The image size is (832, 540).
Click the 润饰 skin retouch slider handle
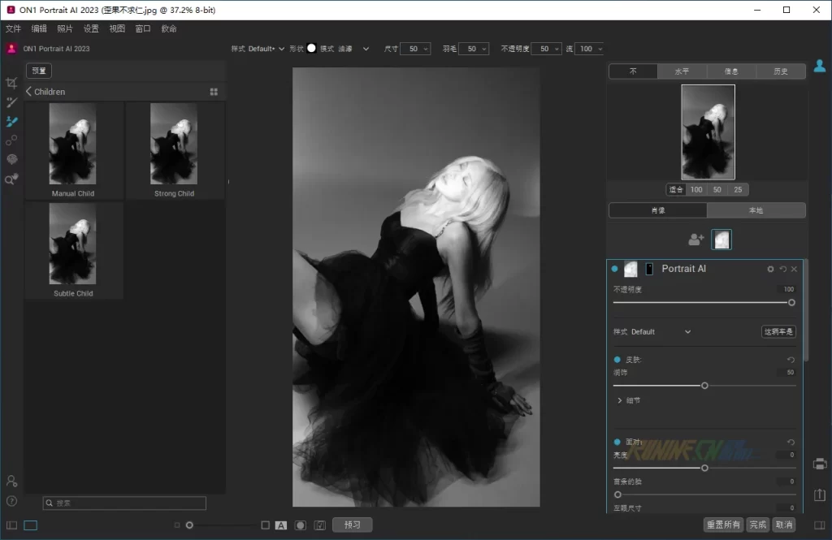coord(704,386)
